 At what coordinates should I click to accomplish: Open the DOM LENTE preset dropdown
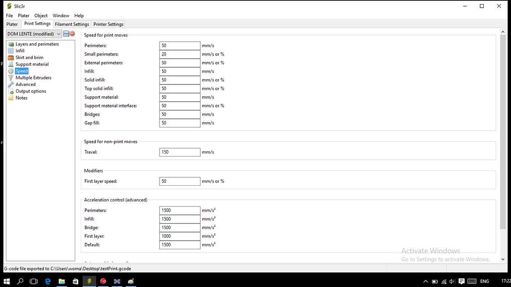point(34,34)
